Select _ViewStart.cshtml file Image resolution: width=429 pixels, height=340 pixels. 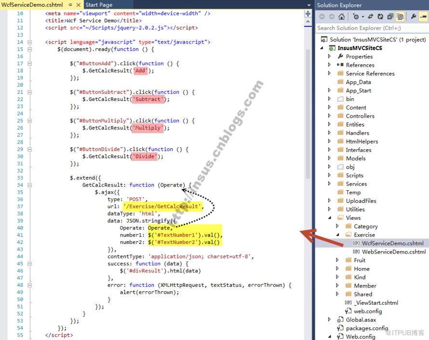pos(376,303)
